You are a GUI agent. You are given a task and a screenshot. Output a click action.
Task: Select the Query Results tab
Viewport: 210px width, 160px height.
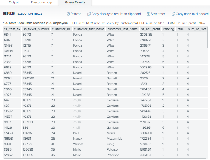point(75,2)
